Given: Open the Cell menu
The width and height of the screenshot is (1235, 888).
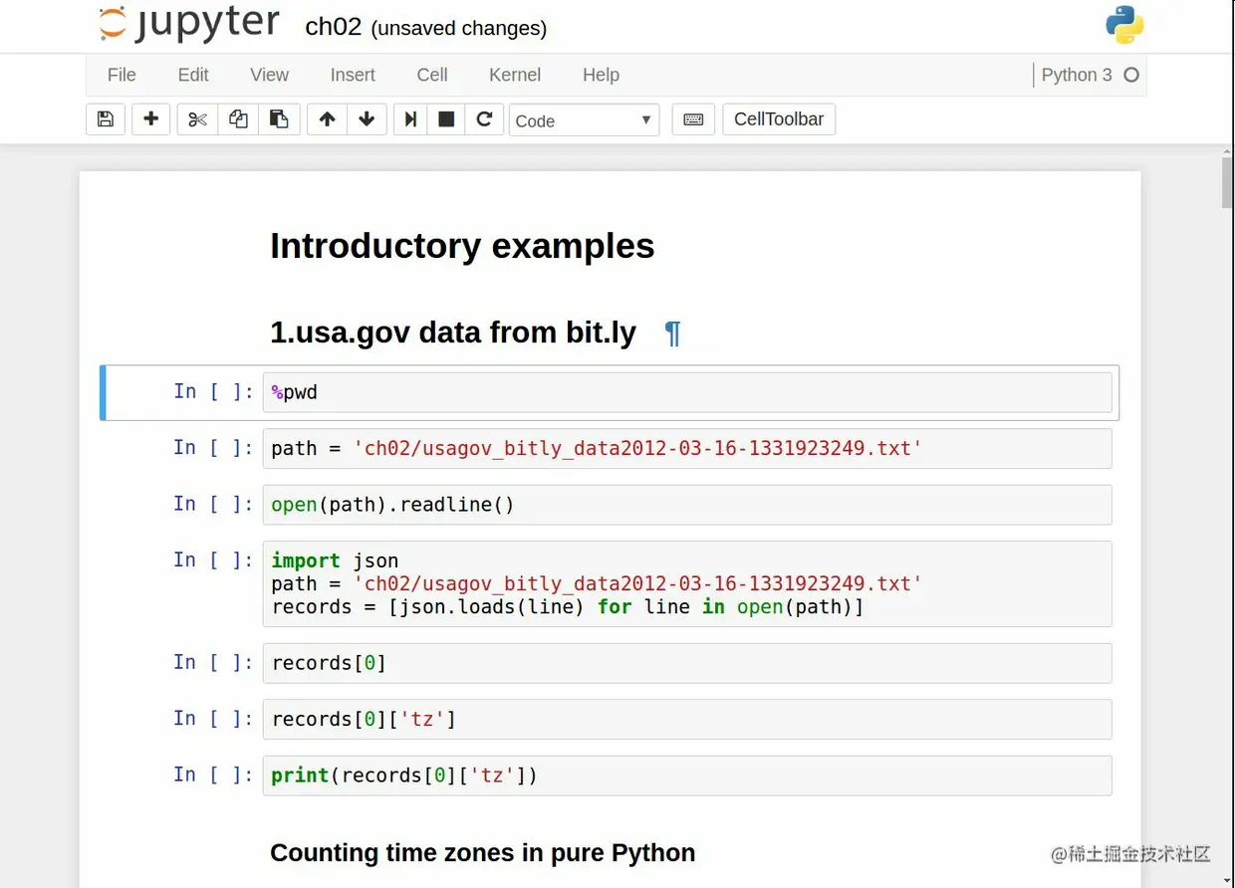Looking at the screenshot, I should pos(432,75).
